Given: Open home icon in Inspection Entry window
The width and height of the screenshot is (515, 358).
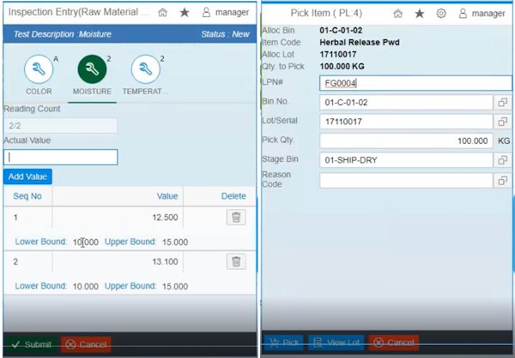Looking at the screenshot, I should (x=162, y=13).
